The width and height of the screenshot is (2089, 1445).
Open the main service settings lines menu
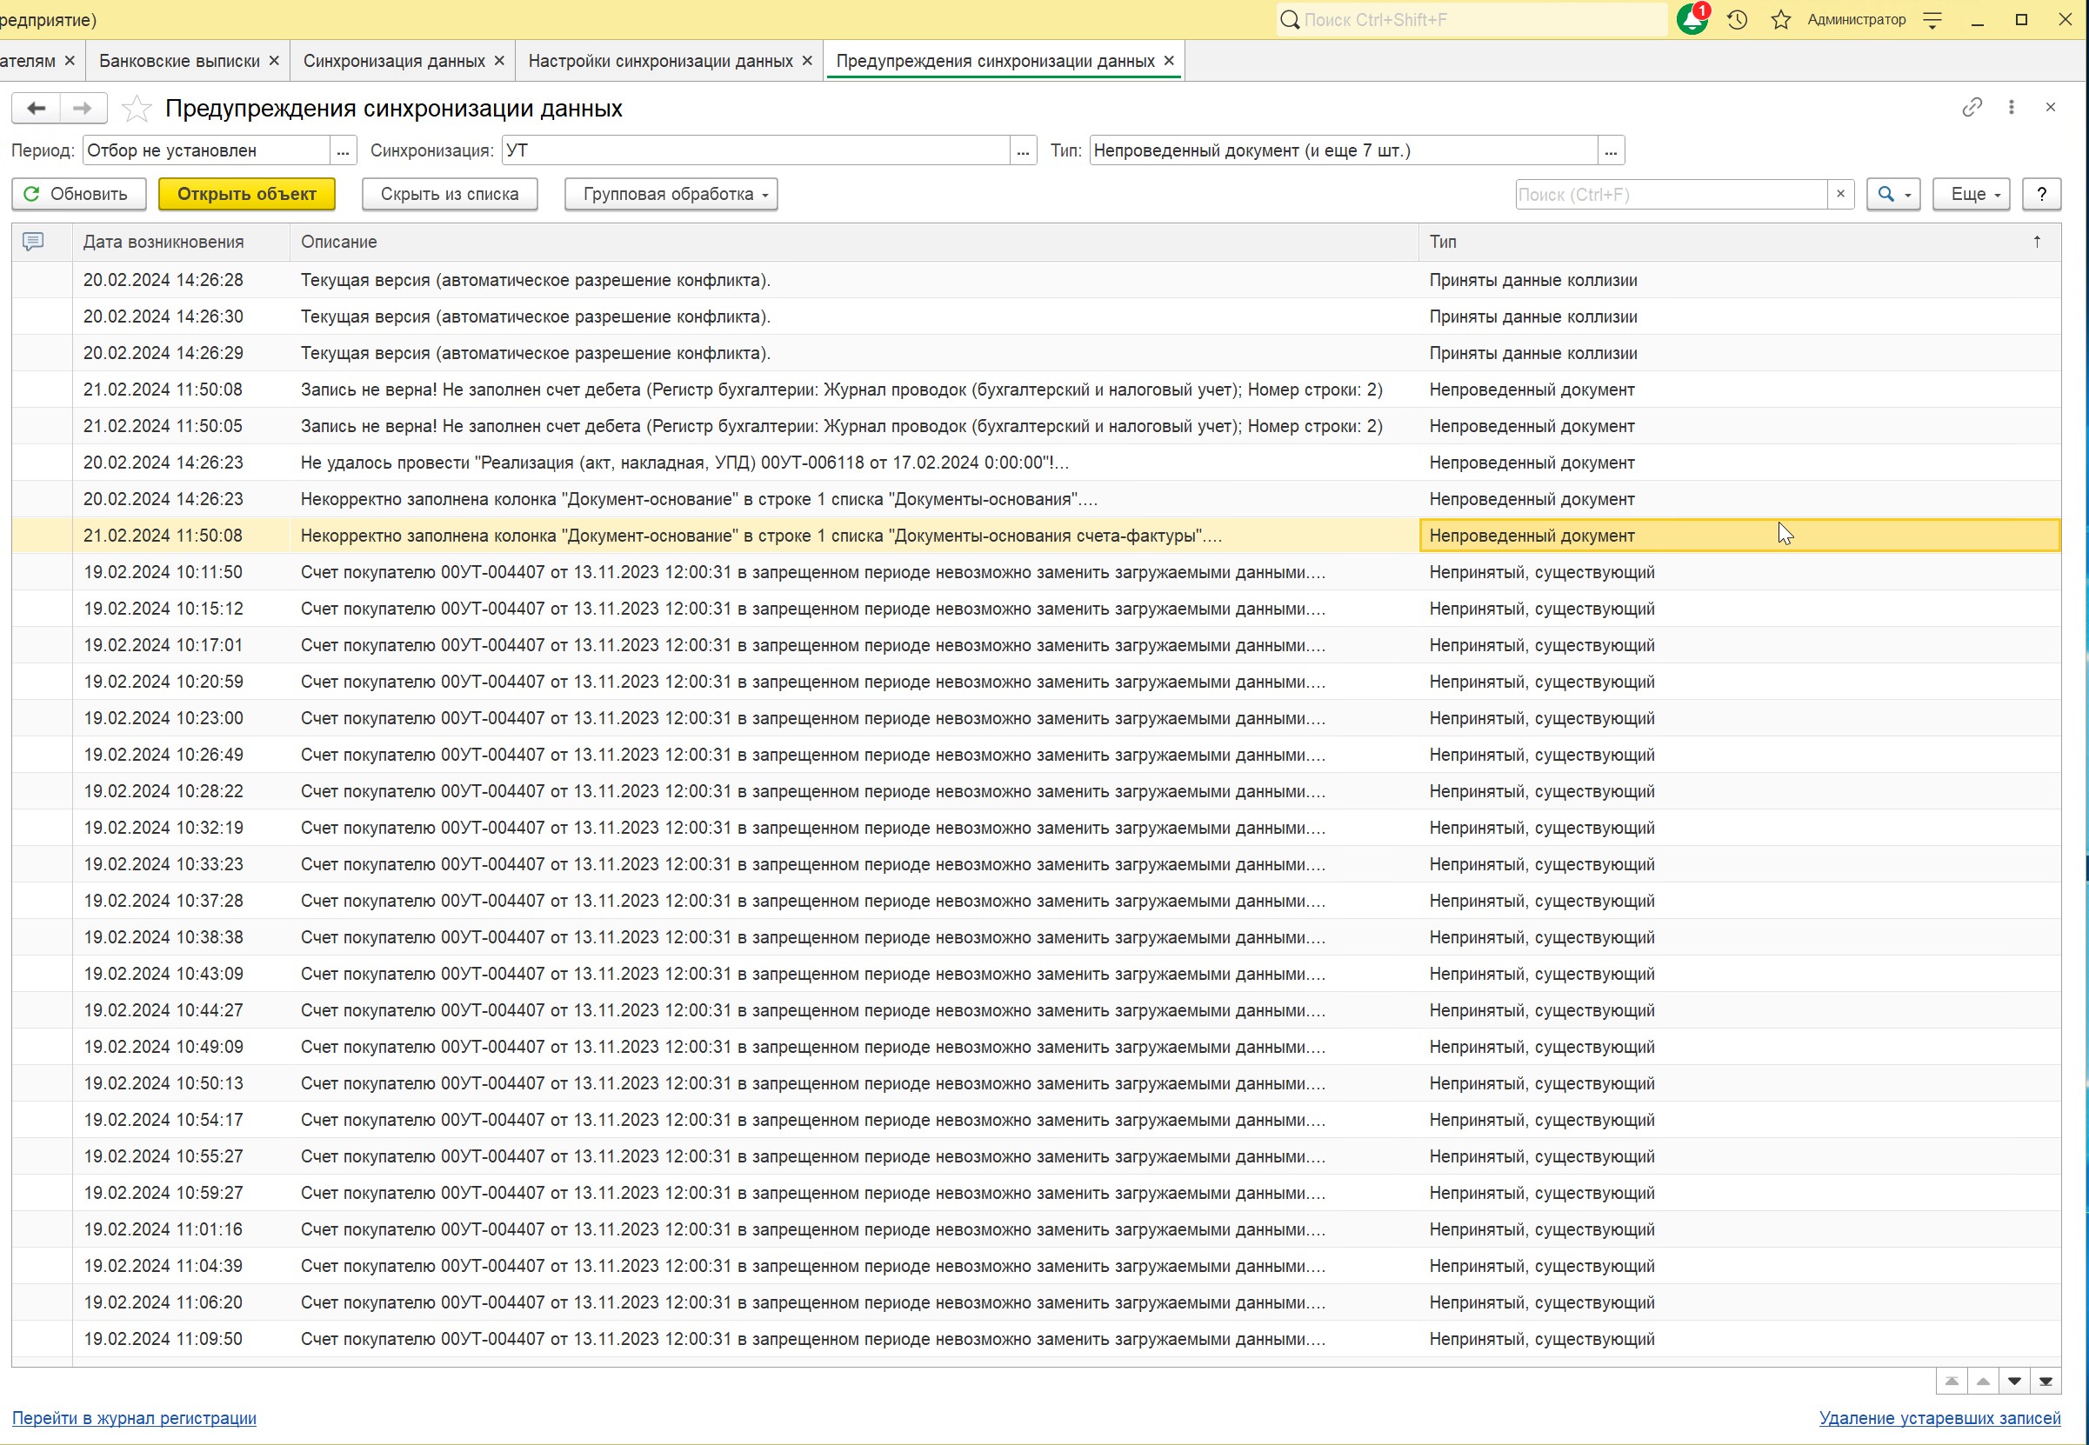tap(1932, 20)
